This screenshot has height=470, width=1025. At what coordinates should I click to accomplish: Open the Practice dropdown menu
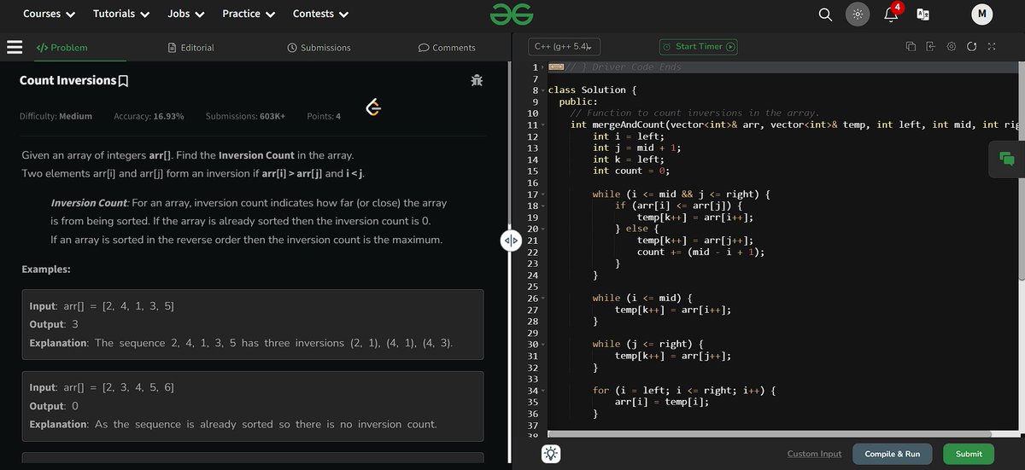click(249, 14)
